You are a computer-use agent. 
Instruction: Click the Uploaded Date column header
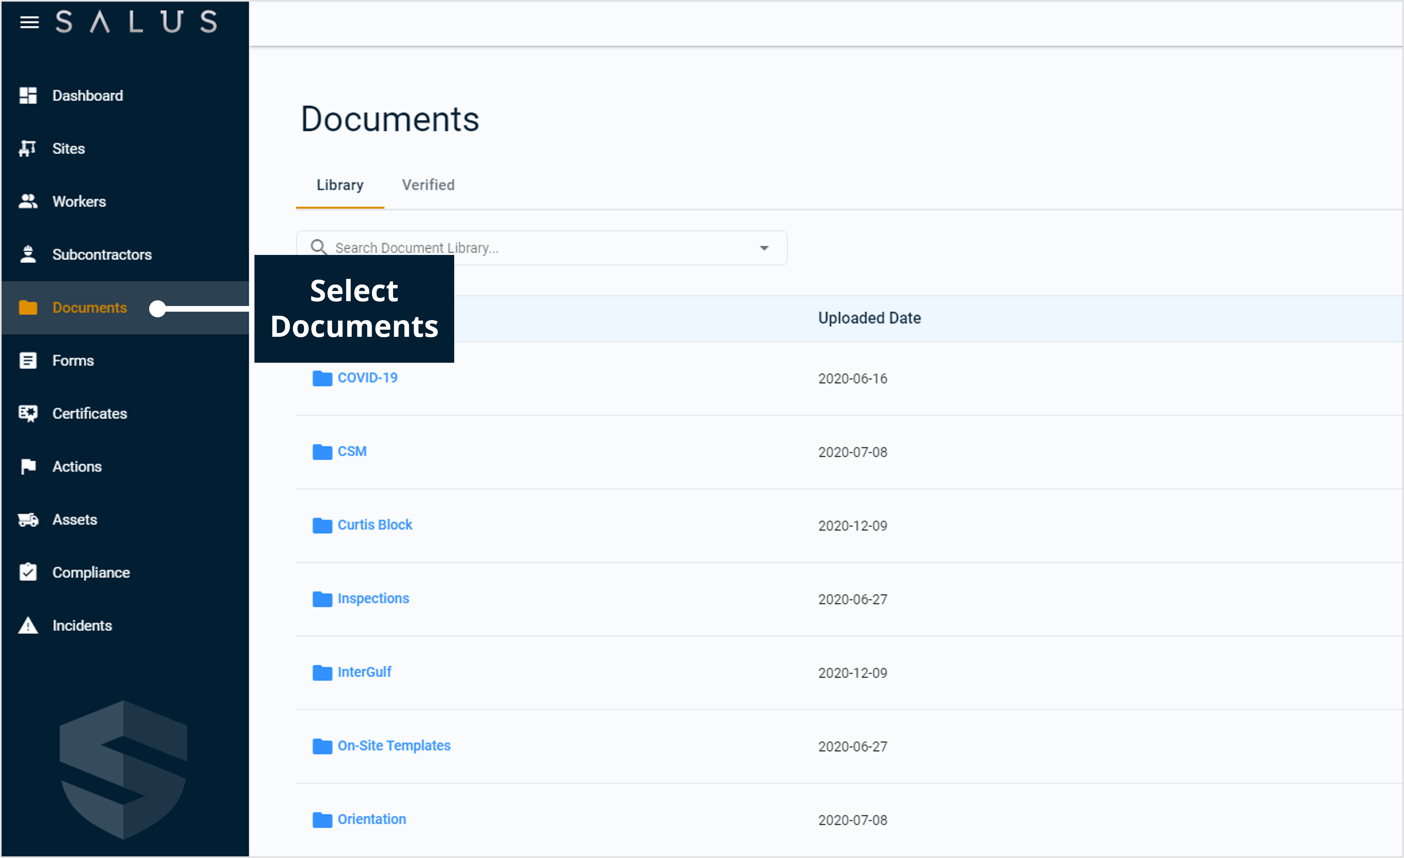pos(869,318)
